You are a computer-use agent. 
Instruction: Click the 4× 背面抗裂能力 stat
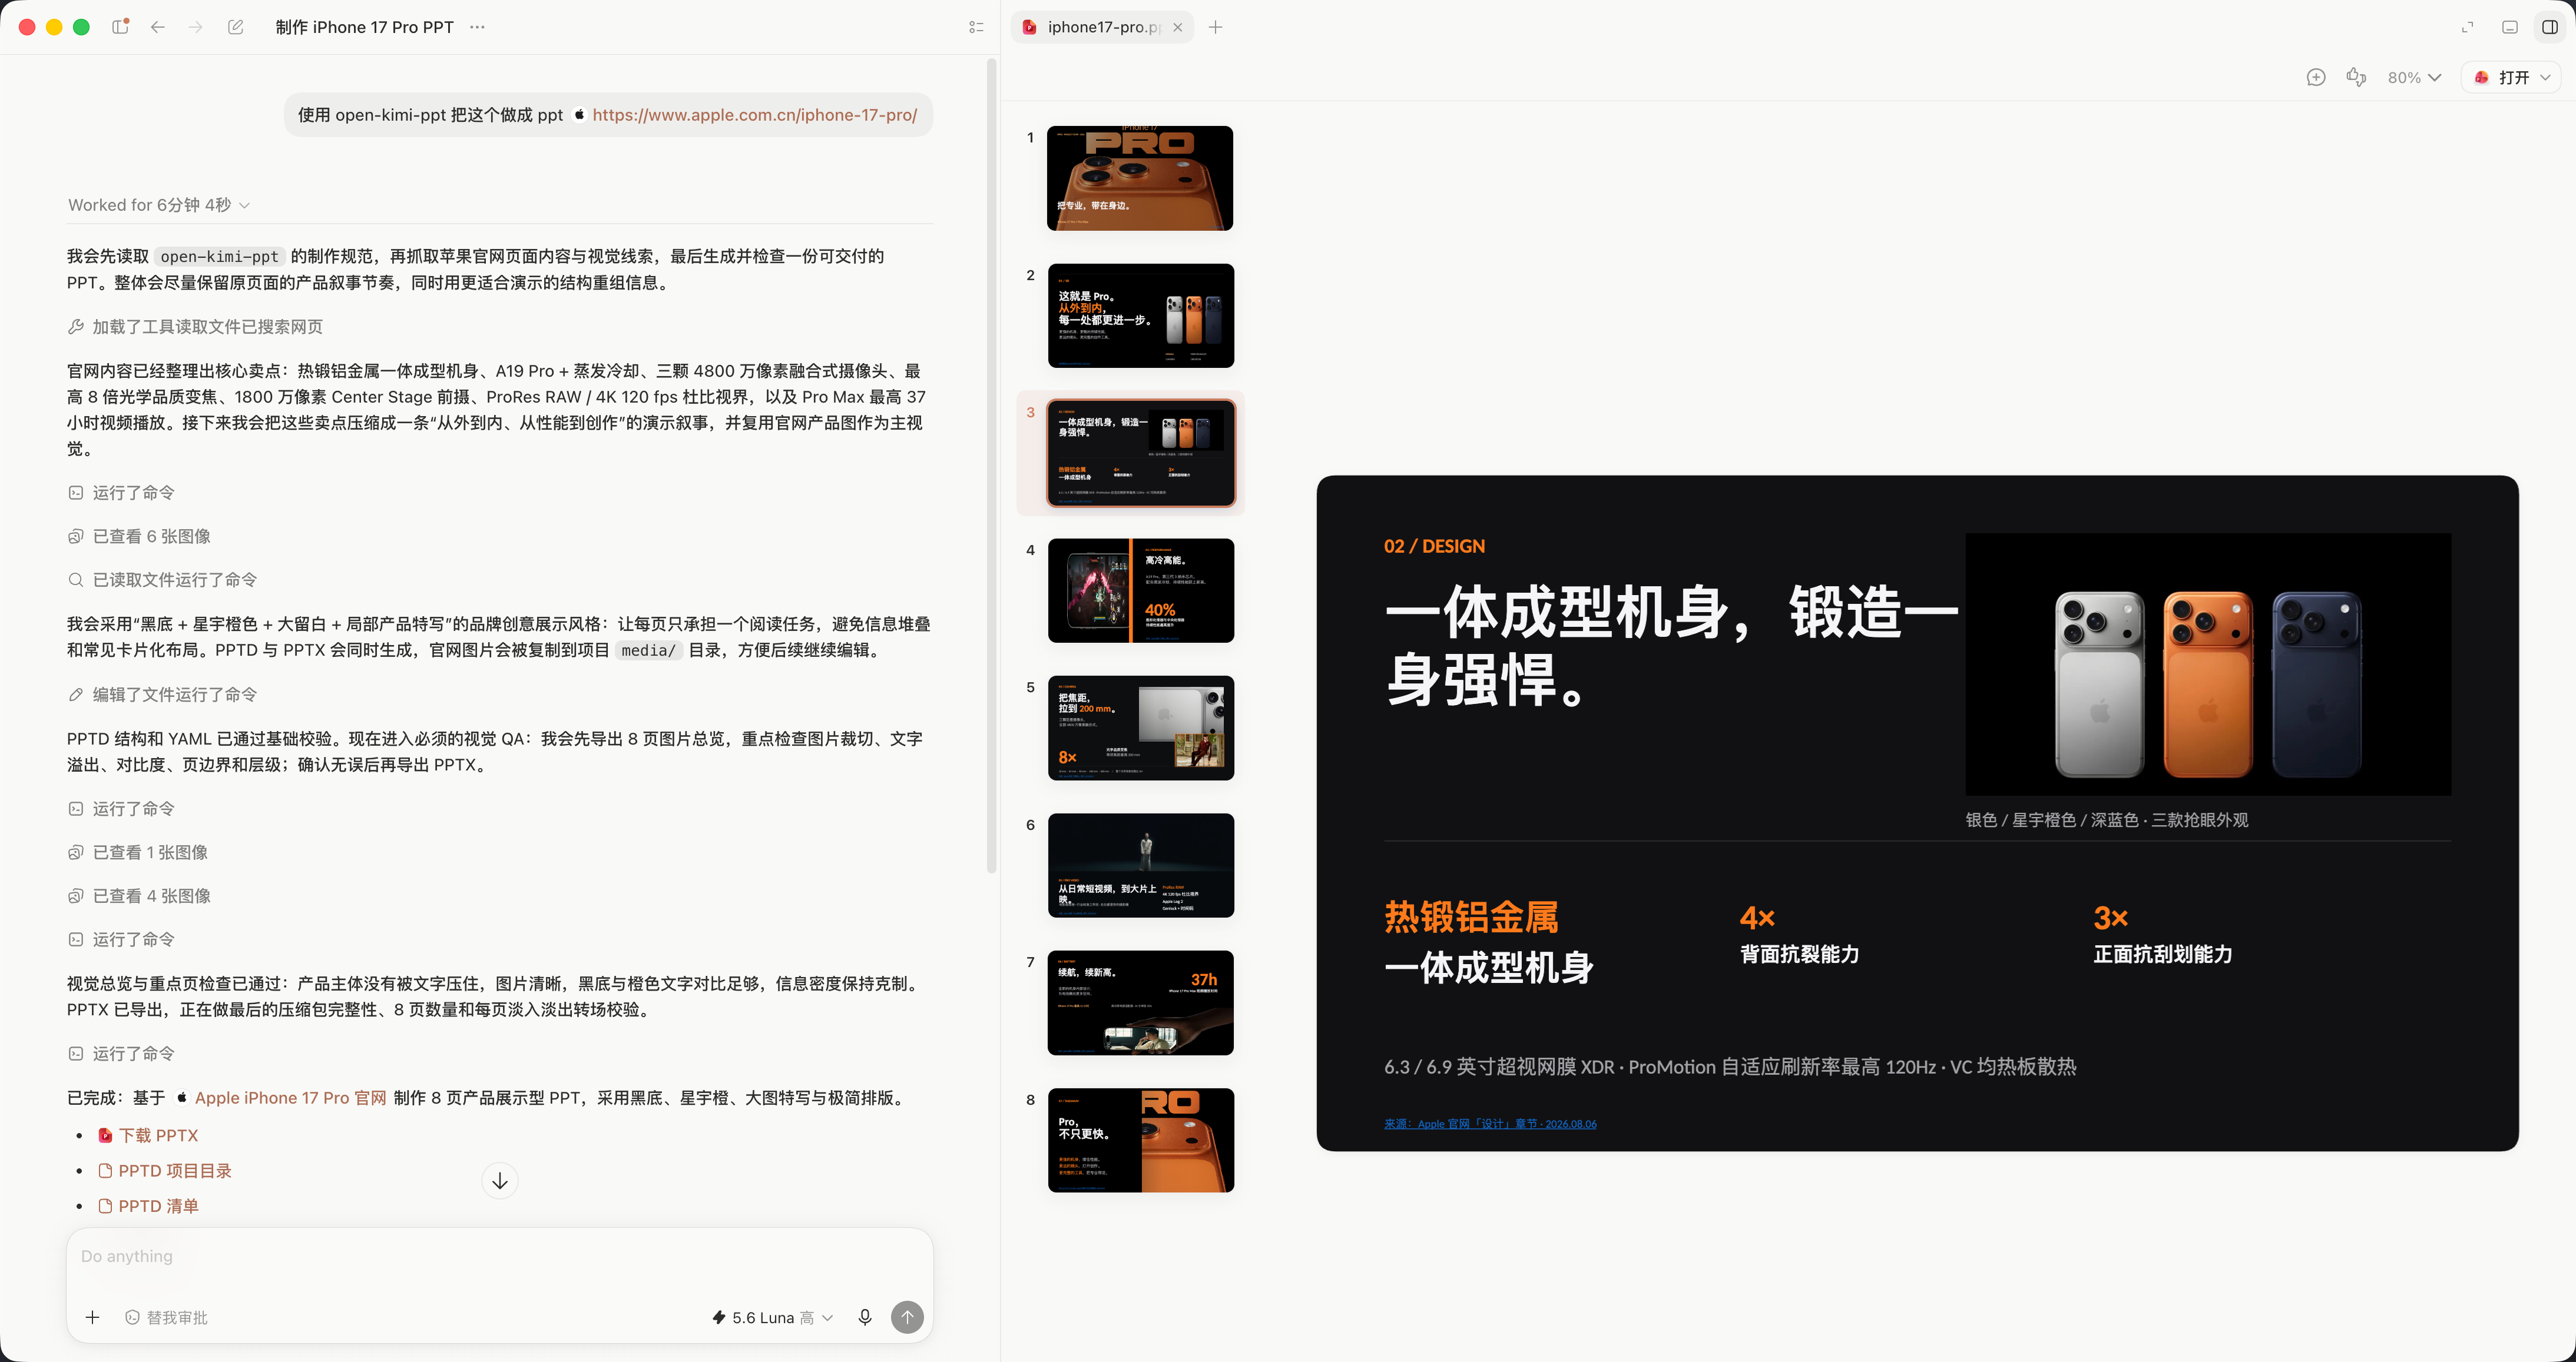click(x=1799, y=934)
